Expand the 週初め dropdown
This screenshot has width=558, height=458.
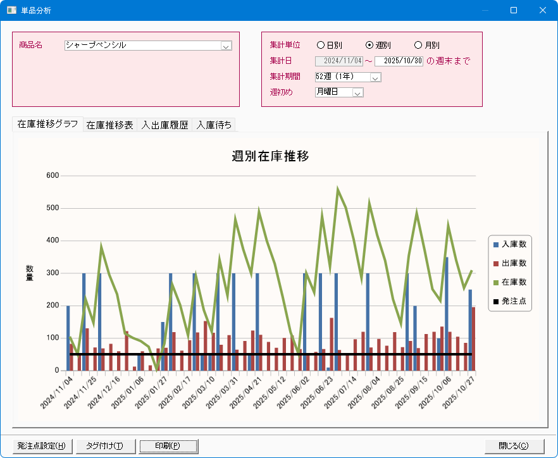(x=357, y=93)
